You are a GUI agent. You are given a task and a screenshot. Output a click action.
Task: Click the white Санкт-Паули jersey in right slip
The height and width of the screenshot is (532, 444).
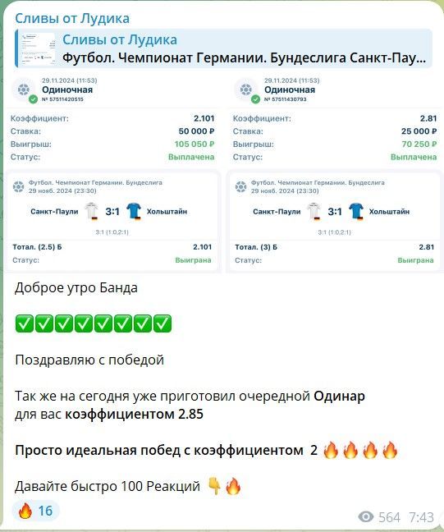pyautogui.click(x=314, y=211)
